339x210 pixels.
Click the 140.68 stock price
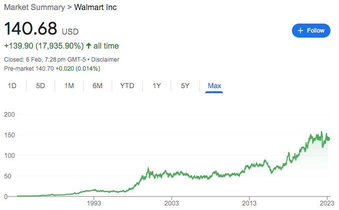pos(31,29)
